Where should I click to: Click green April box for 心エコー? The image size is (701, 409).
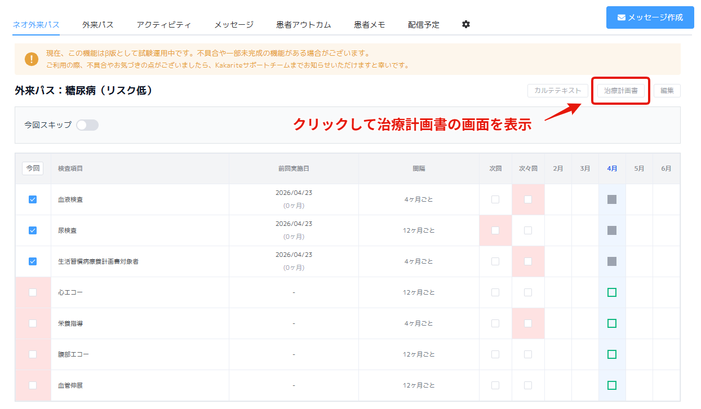612,292
